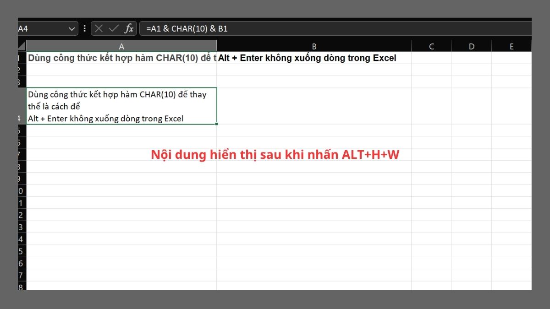Click the Enter checkmark icon beside the formula bar
This screenshot has height=309, width=550.
pos(113,28)
